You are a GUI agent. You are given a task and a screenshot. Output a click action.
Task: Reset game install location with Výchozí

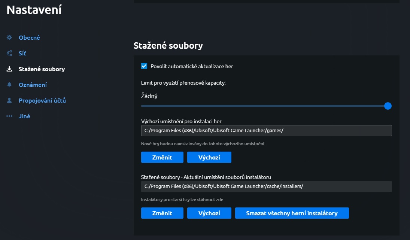click(209, 157)
